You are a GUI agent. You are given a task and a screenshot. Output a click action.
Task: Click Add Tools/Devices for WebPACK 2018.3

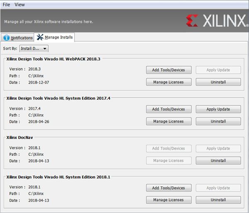pos(168,70)
